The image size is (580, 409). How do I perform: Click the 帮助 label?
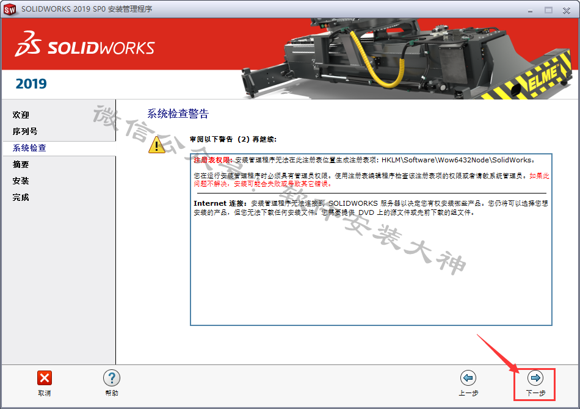pos(111,393)
